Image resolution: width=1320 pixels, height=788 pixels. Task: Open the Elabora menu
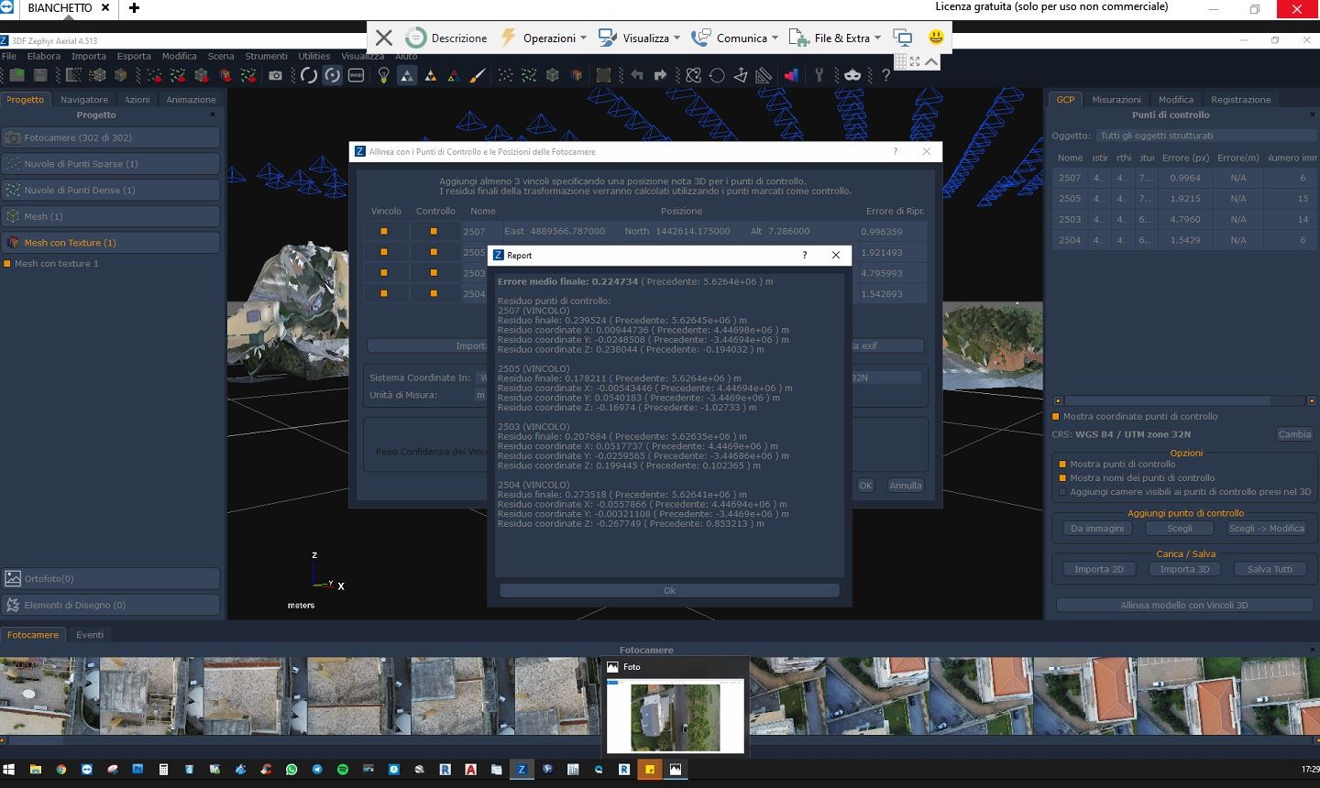(43, 56)
